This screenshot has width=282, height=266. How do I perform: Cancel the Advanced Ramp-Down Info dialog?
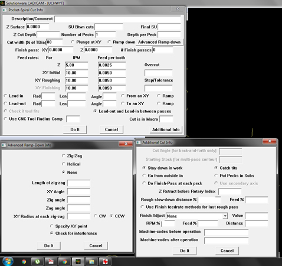(x=96, y=246)
